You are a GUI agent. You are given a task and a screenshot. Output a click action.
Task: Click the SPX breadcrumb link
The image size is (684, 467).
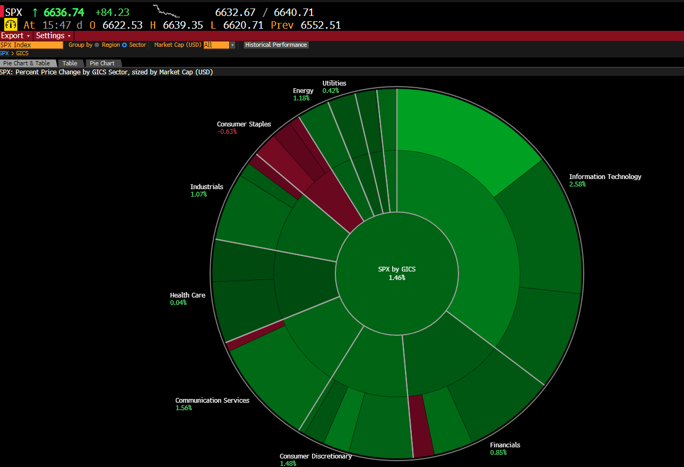[x=4, y=53]
